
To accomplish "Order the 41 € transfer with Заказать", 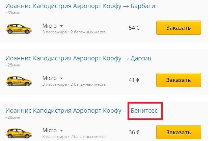I will pyautogui.click(x=179, y=80).
